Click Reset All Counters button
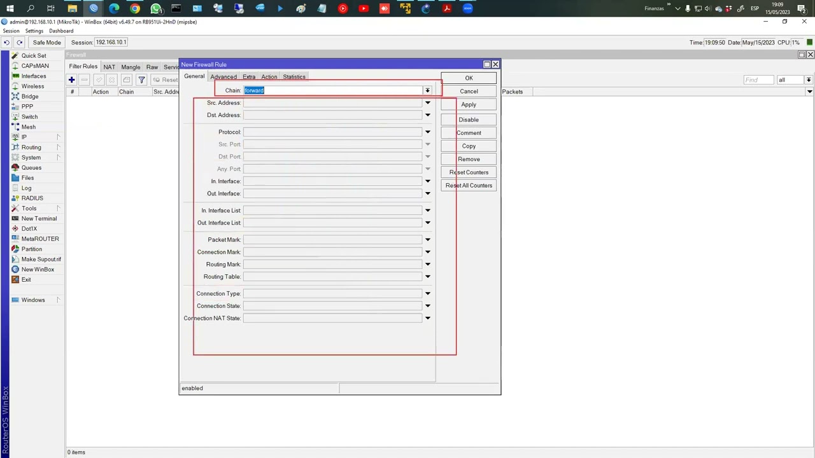Viewport: 815px width, 458px height. coord(469,186)
